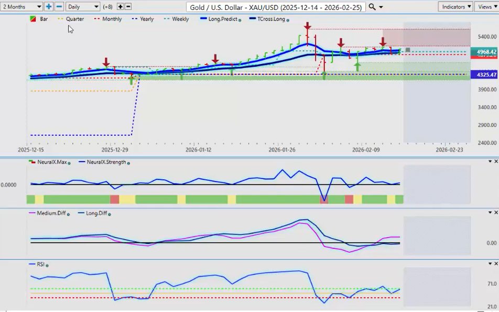
Task: Click the blue minus zoom-out button
Action: click(59, 7)
